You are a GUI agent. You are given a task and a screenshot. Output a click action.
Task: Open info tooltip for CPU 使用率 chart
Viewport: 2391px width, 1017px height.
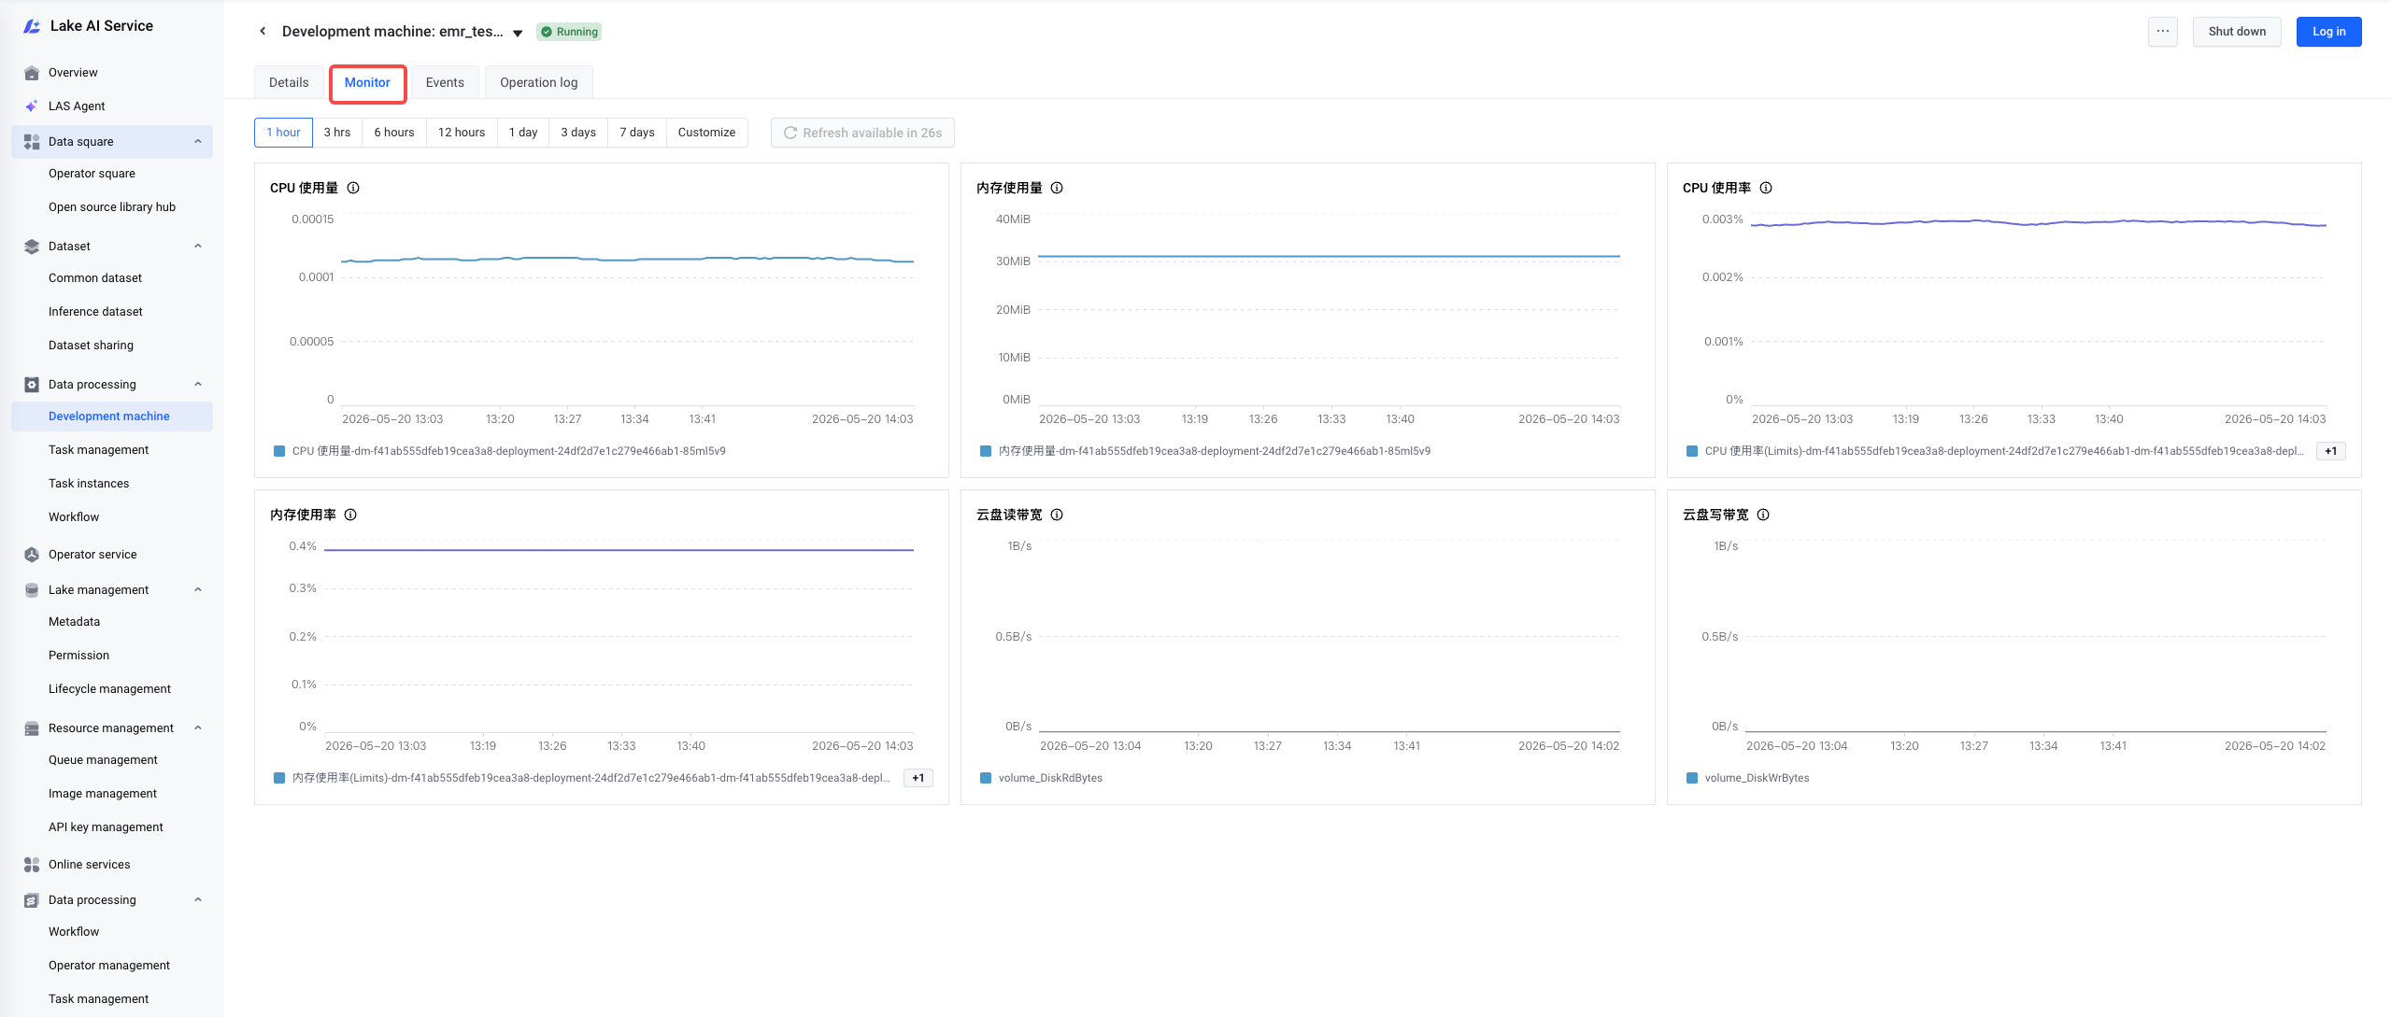click(1766, 188)
